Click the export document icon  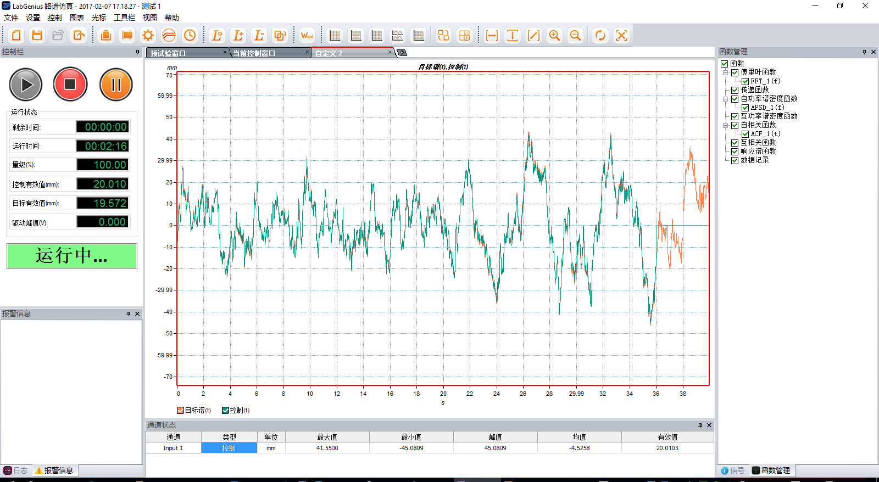coord(79,36)
